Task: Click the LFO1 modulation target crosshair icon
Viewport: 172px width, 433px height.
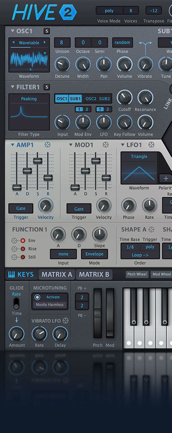Action: (151, 145)
